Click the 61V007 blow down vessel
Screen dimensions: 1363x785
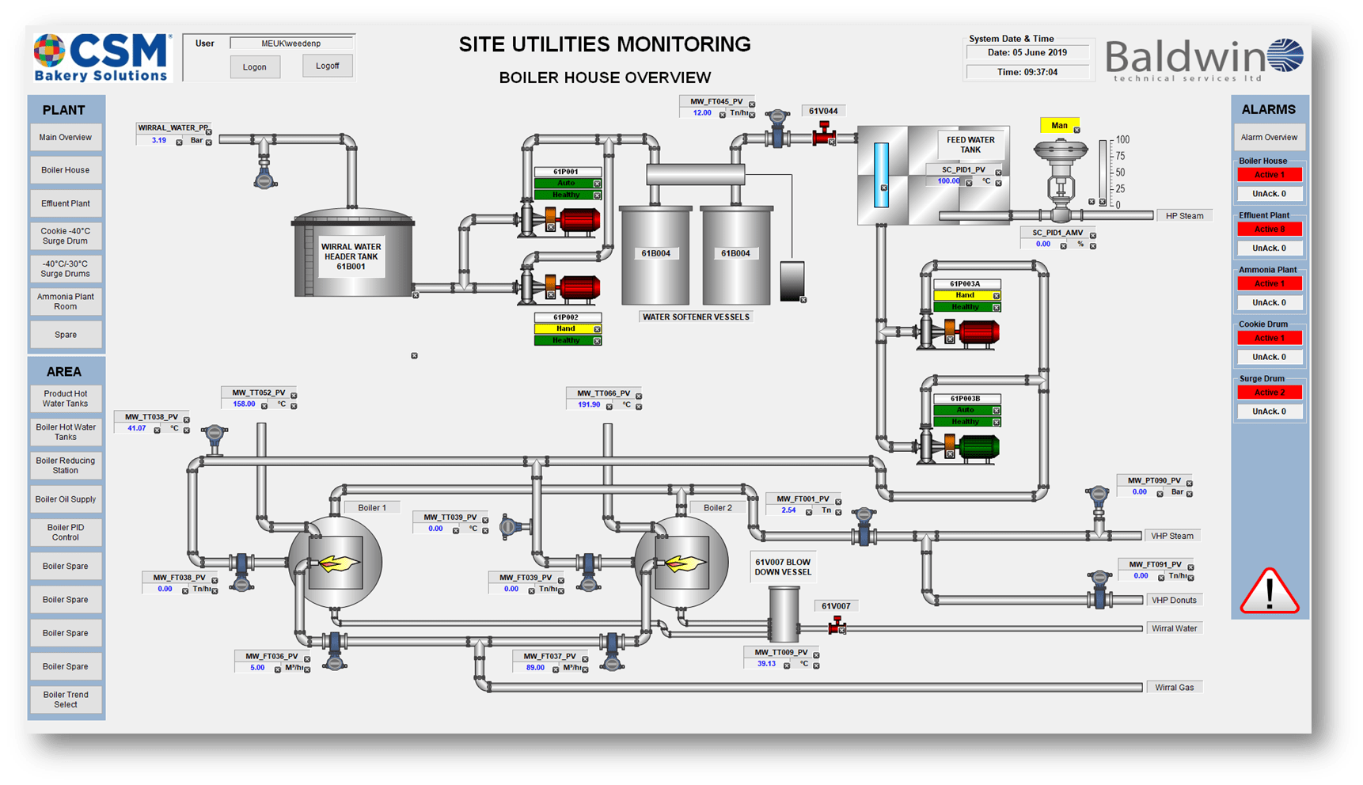tap(784, 614)
